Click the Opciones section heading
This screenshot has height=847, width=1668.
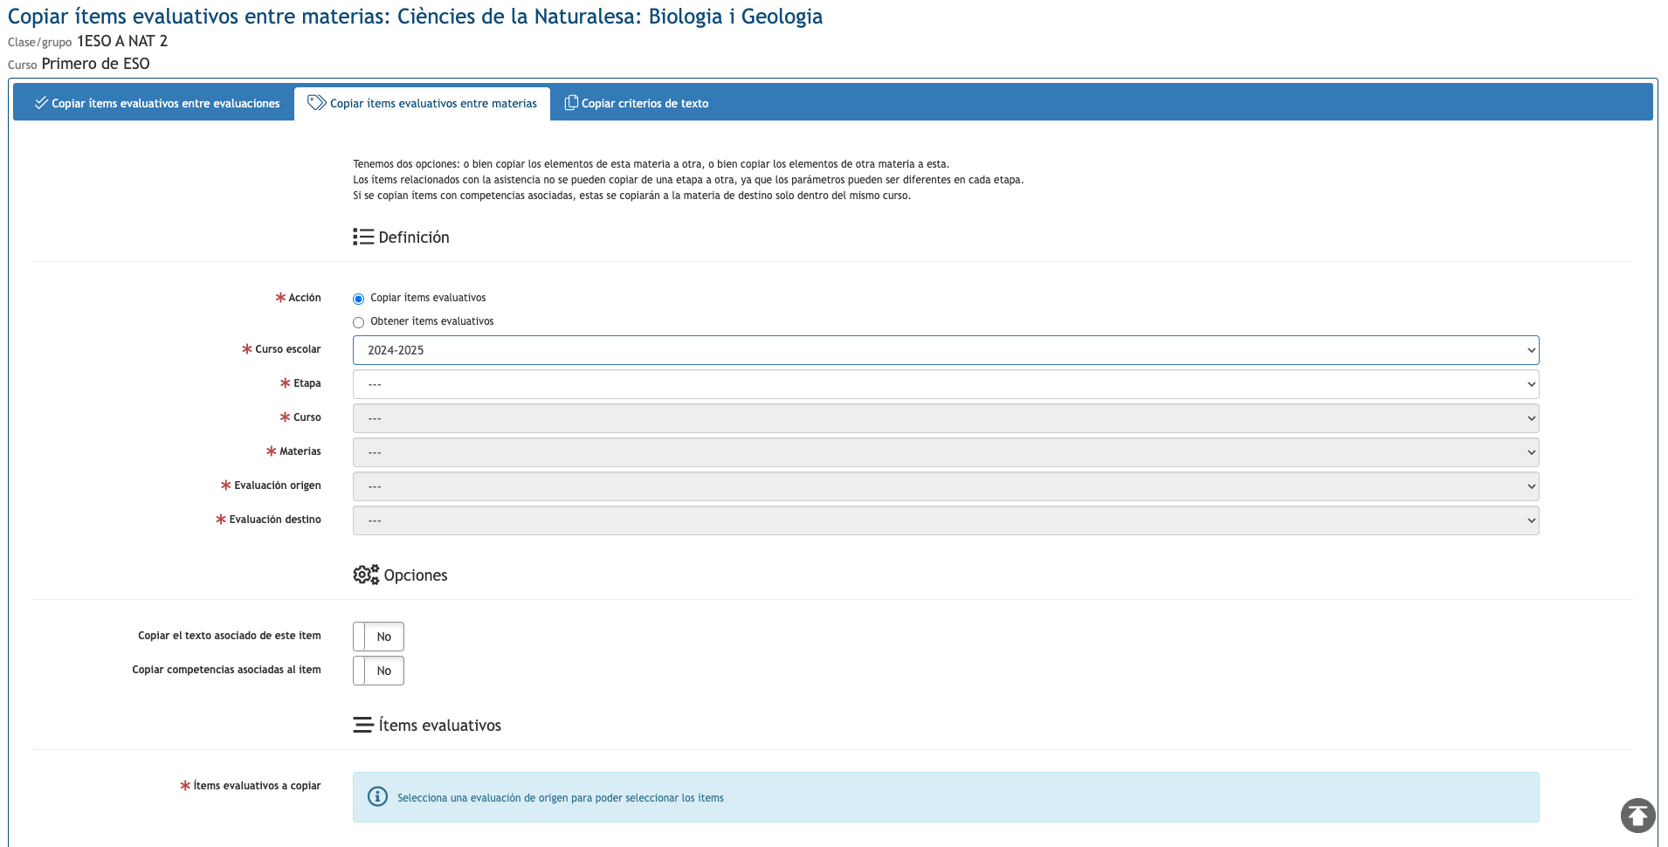pyautogui.click(x=416, y=575)
